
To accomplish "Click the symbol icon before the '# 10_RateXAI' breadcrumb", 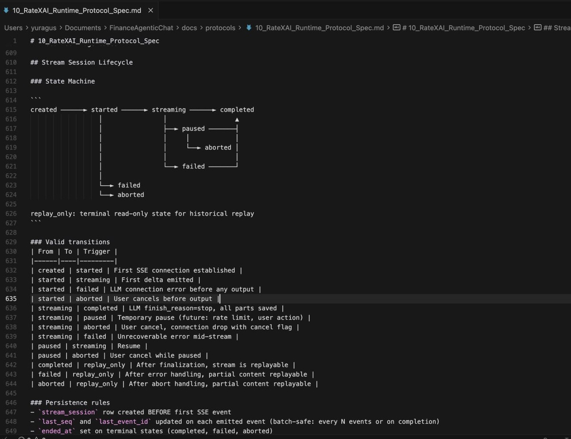I will tap(396, 28).
